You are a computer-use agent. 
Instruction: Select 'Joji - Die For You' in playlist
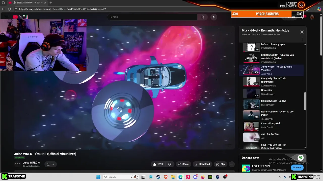pyautogui.click(x=272, y=137)
